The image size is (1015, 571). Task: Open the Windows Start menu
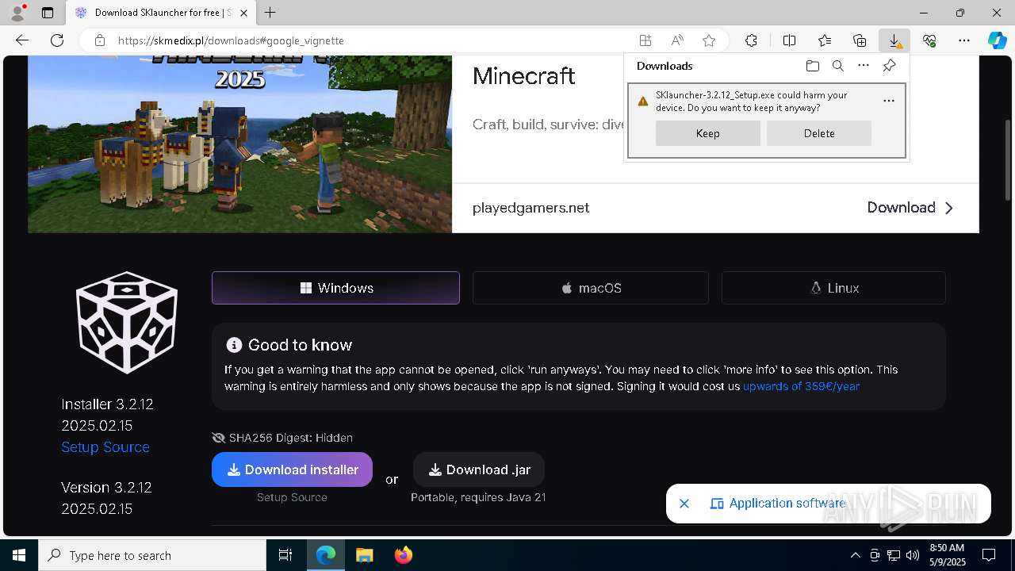coord(19,555)
